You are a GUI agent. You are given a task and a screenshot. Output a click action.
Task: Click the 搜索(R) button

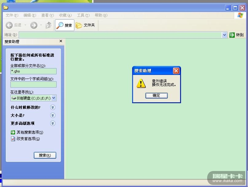pos(45,155)
